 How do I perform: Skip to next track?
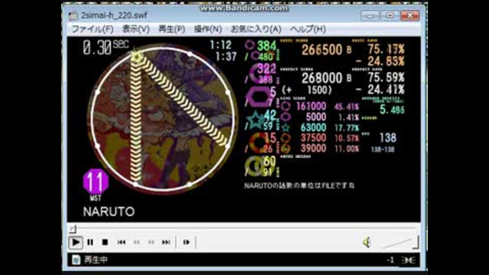166,242
